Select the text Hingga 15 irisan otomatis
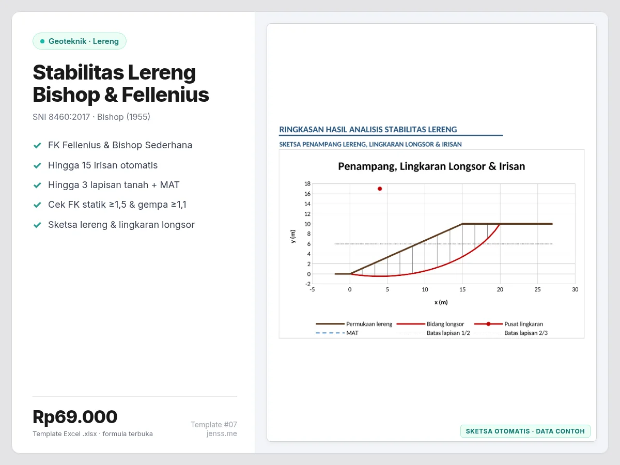This screenshot has width=620, height=465. pyautogui.click(x=103, y=165)
